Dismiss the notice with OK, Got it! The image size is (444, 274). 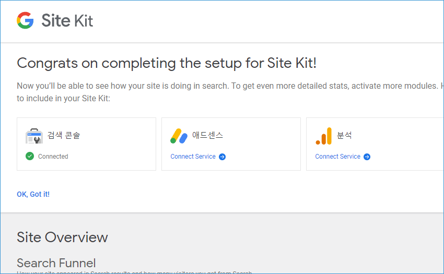pos(33,194)
